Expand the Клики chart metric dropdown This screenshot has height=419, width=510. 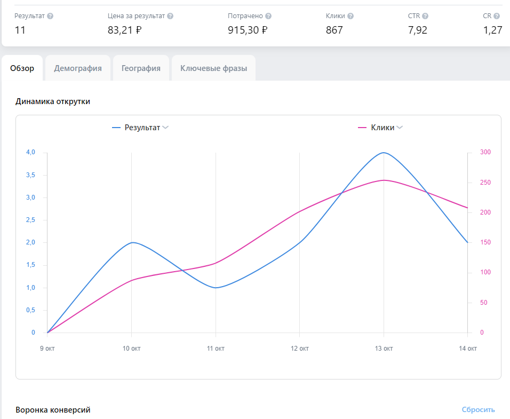(x=400, y=128)
